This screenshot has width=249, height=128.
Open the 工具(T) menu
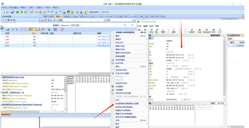(x=31, y=8)
